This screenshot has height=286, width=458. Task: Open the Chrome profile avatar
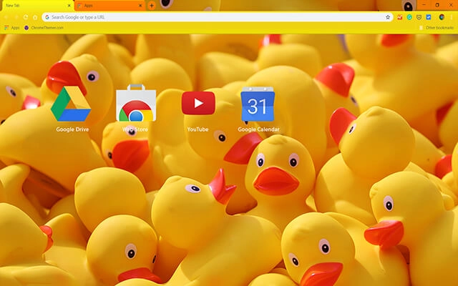(442, 17)
